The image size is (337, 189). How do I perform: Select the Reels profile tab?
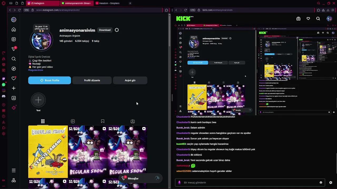click(73, 121)
